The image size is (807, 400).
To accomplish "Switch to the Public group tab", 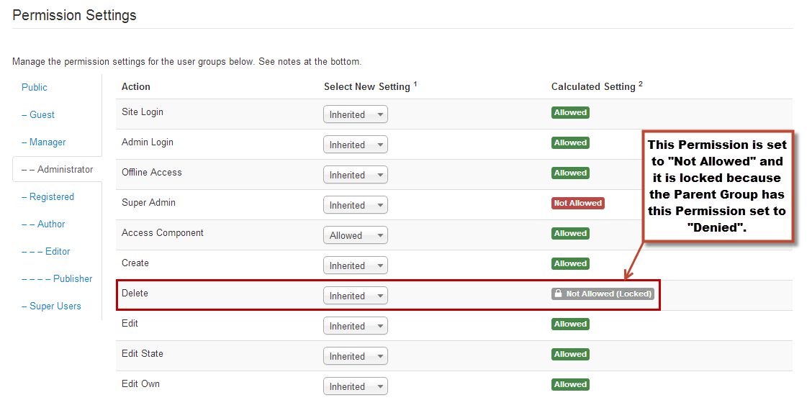I will [x=35, y=87].
